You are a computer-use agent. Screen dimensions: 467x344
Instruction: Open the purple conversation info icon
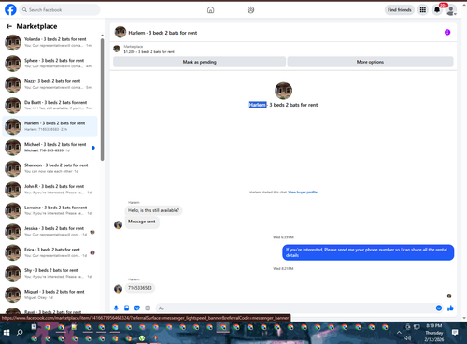click(x=447, y=32)
